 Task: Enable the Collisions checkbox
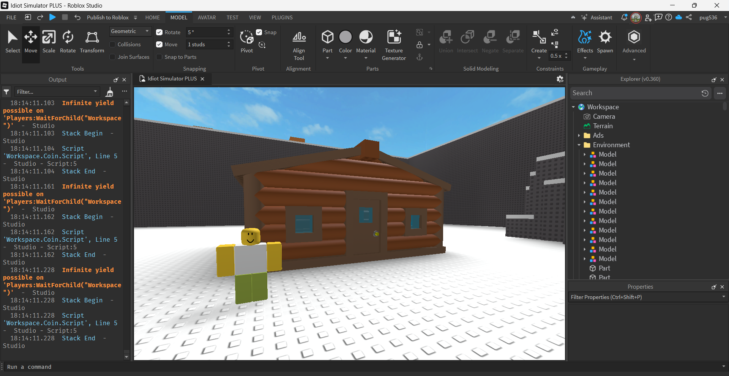[x=112, y=44]
